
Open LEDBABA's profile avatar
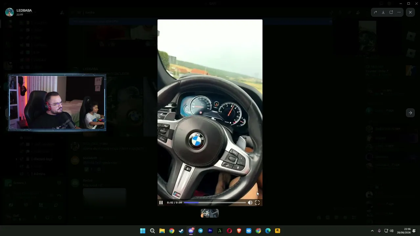pyautogui.click(x=10, y=12)
